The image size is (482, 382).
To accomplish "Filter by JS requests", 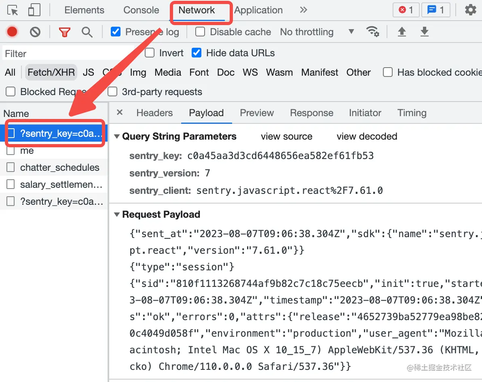I will pyautogui.click(x=88, y=72).
